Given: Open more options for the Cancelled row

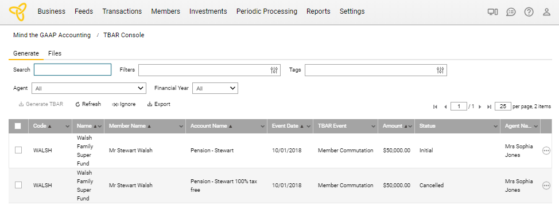Looking at the screenshot, I should point(546,186).
